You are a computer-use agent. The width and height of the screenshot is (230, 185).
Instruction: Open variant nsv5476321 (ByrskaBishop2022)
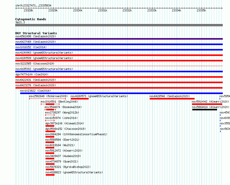(68, 167)
